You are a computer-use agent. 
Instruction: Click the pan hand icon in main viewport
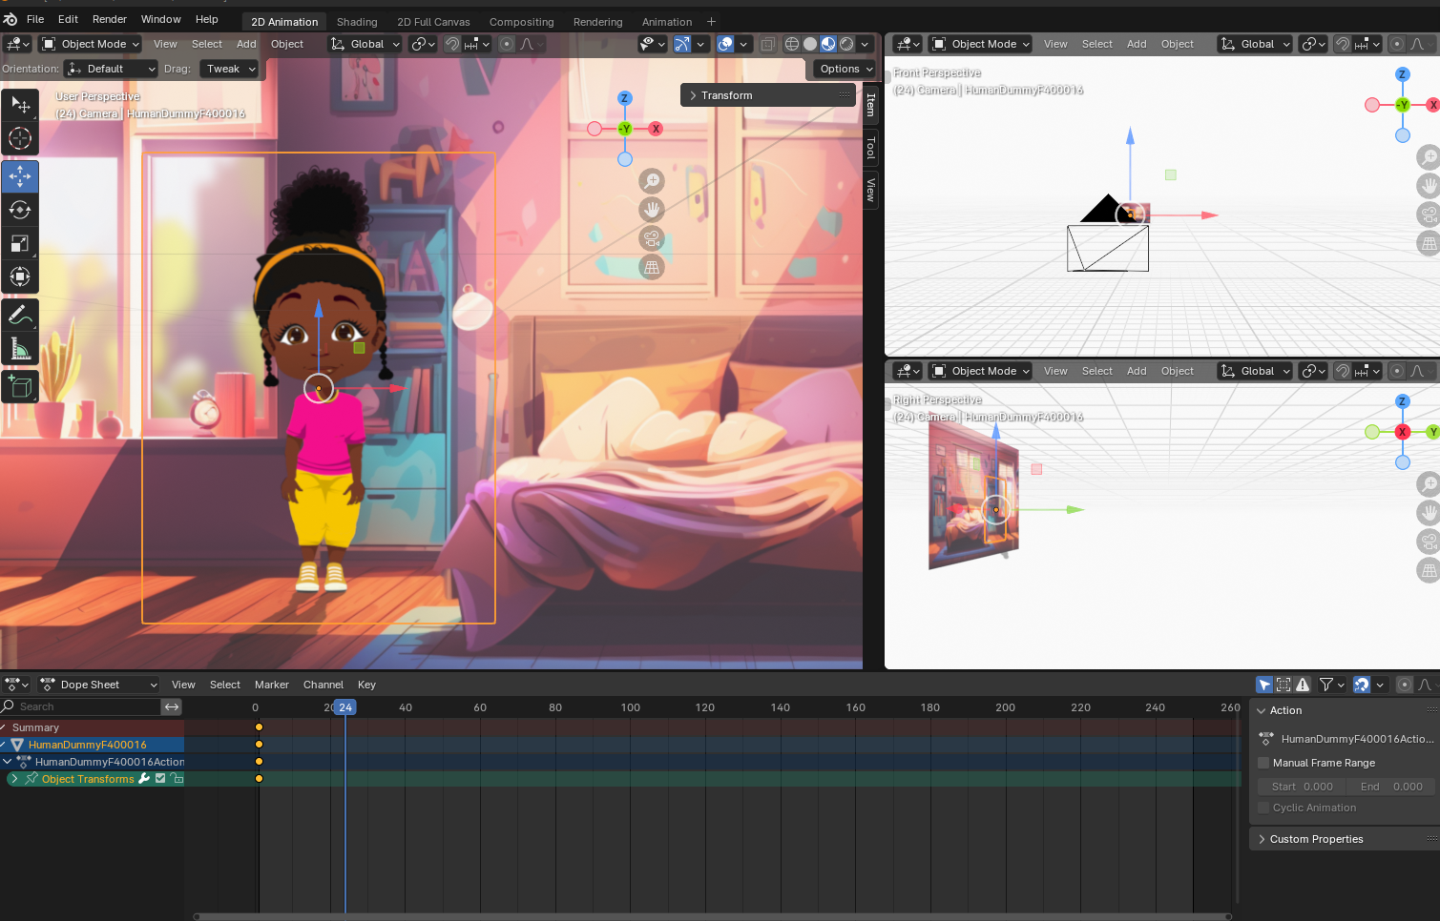pyautogui.click(x=652, y=210)
